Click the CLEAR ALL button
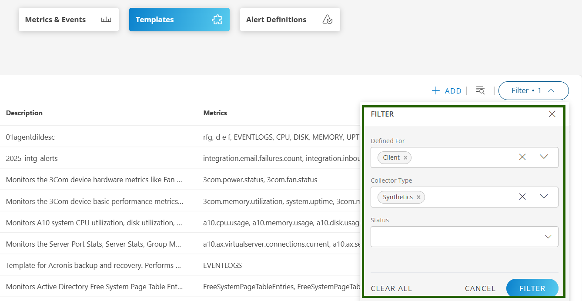The height and width of the screenshot is (301, 582). click(391, 288)
